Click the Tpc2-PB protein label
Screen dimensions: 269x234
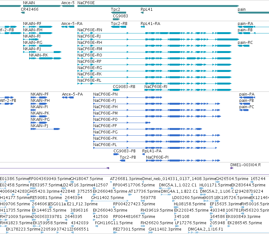pyautogui.click(x=128, y=157)
